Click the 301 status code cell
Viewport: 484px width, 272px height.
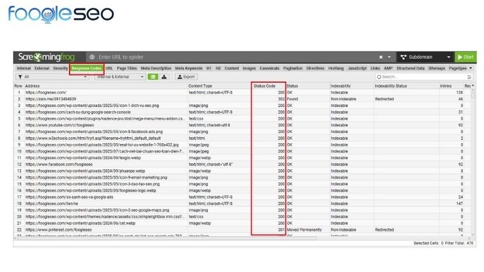coord(281,230)
